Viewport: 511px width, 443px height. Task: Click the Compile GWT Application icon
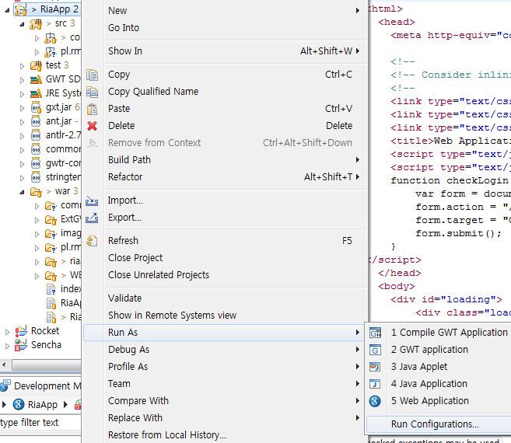click(375, 333)
